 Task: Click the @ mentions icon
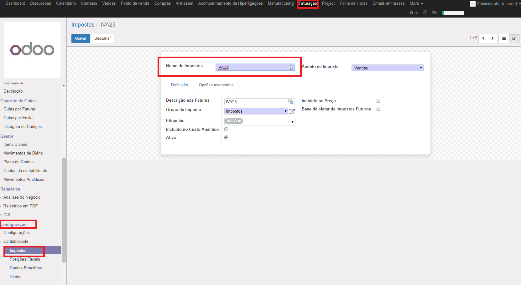coord(425,13)
